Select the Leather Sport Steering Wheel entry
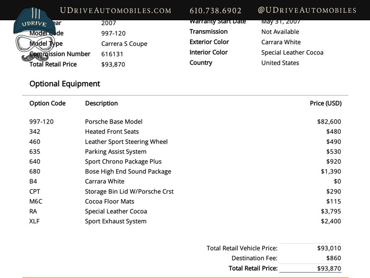Image resolution: width=370 pixels, height=278 pixels. 126,142
